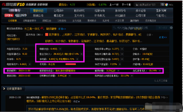Expand the 每股净资产 plus button

pos(30,64)
